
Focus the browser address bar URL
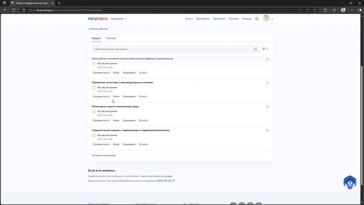[x=65, y=10]
